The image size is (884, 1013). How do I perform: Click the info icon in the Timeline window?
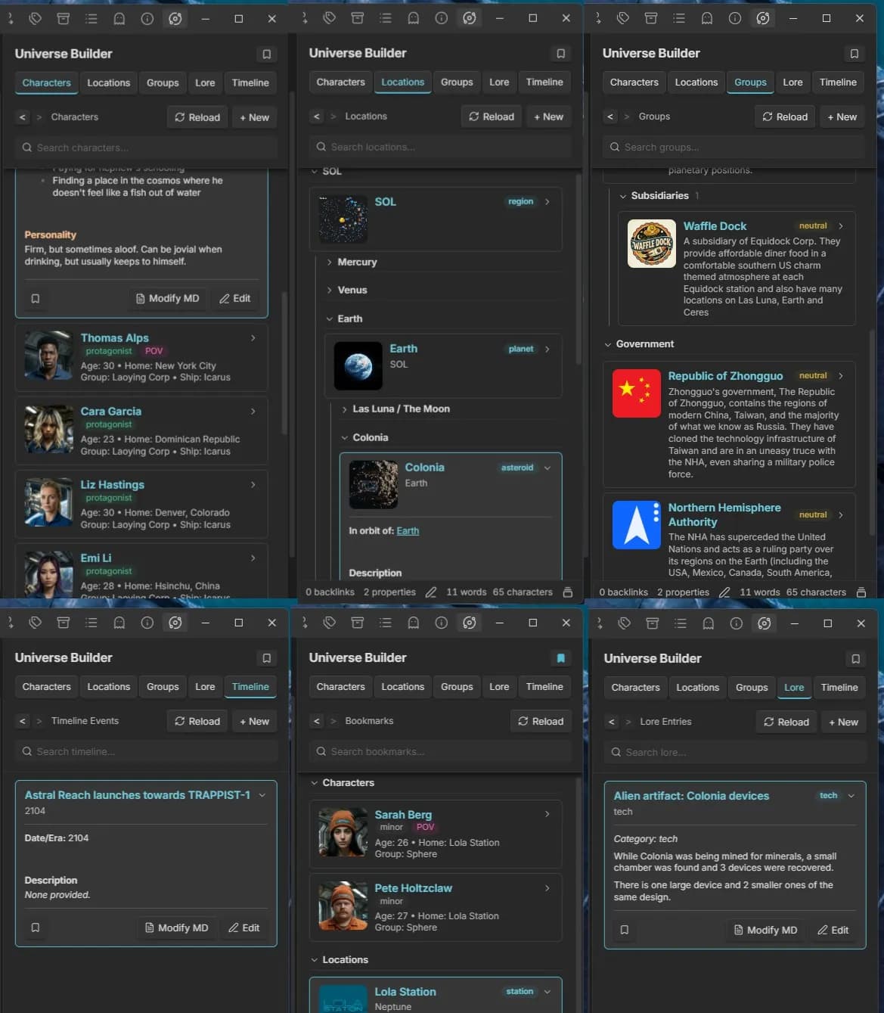(x=147, y=623)
